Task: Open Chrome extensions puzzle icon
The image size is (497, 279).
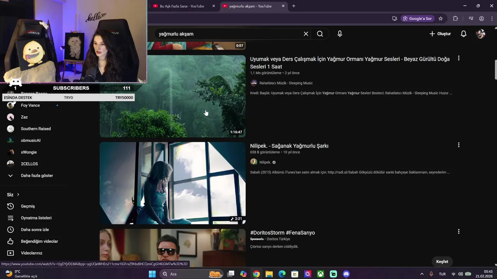Action: coord(455,19)
